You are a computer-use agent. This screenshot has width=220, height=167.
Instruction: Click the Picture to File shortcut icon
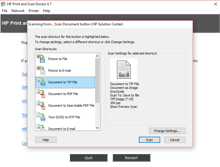coord(41,59)
